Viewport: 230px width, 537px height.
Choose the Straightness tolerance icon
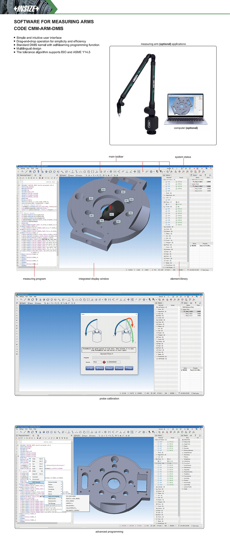click(x=183, y=459)
